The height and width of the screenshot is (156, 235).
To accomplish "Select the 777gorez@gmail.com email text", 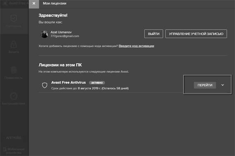I will pyautogui.click(x=65, y=36).
